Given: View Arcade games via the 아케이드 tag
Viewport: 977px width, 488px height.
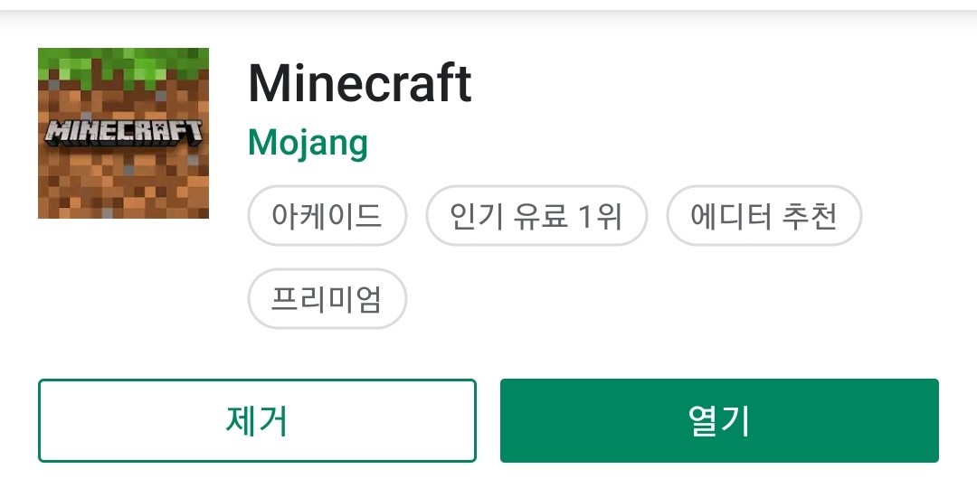Looking at the screenshot, I should point(327,216).
